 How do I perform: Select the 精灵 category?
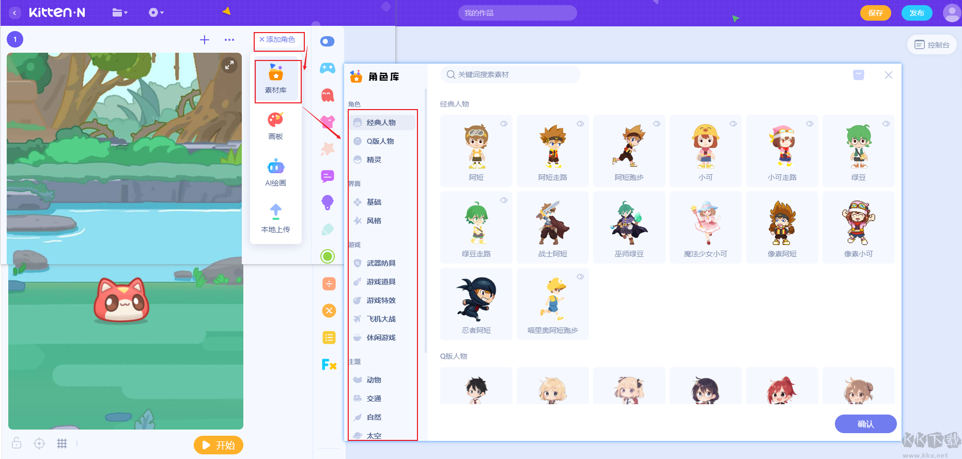pyautogui.click(x=382, y=160)
